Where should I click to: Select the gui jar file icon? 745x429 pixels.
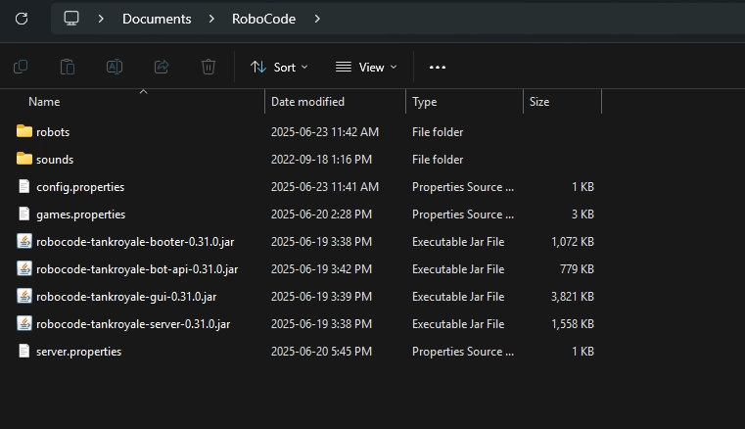coord(24,297)
